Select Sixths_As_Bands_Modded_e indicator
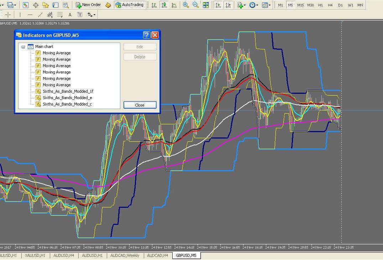Viewport: 383px width, 260px height. click(67, 97)
